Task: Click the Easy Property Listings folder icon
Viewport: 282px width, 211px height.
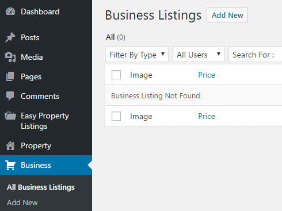Action: (x=10, y=116)
